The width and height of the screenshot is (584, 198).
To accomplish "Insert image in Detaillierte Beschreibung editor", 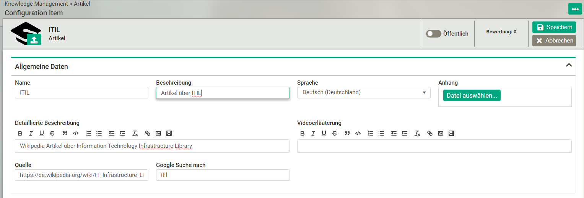I will [x=158, y=133].
